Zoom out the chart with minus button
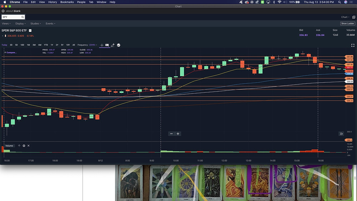 tap(171, 134)
